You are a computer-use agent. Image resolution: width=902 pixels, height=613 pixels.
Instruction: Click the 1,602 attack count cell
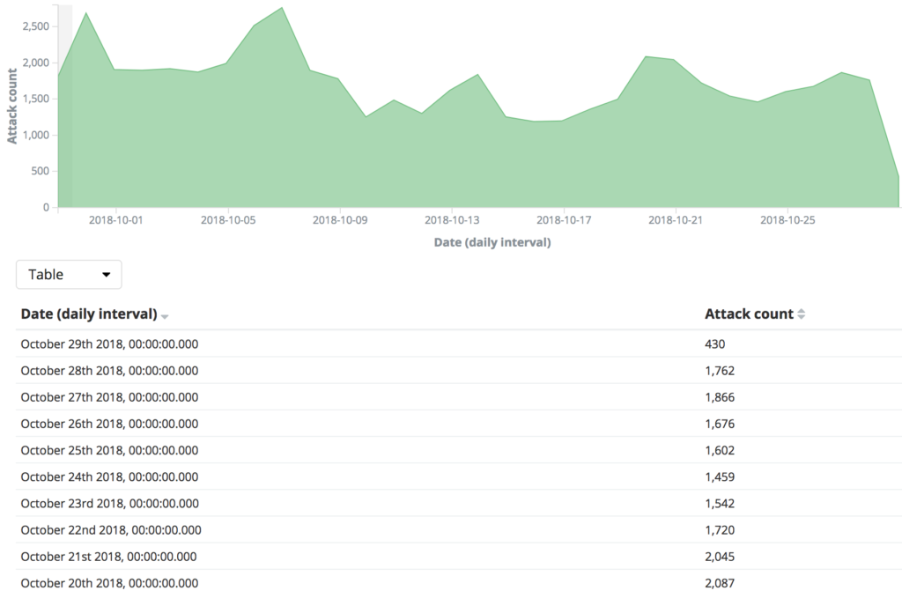[x=720, y=450]
